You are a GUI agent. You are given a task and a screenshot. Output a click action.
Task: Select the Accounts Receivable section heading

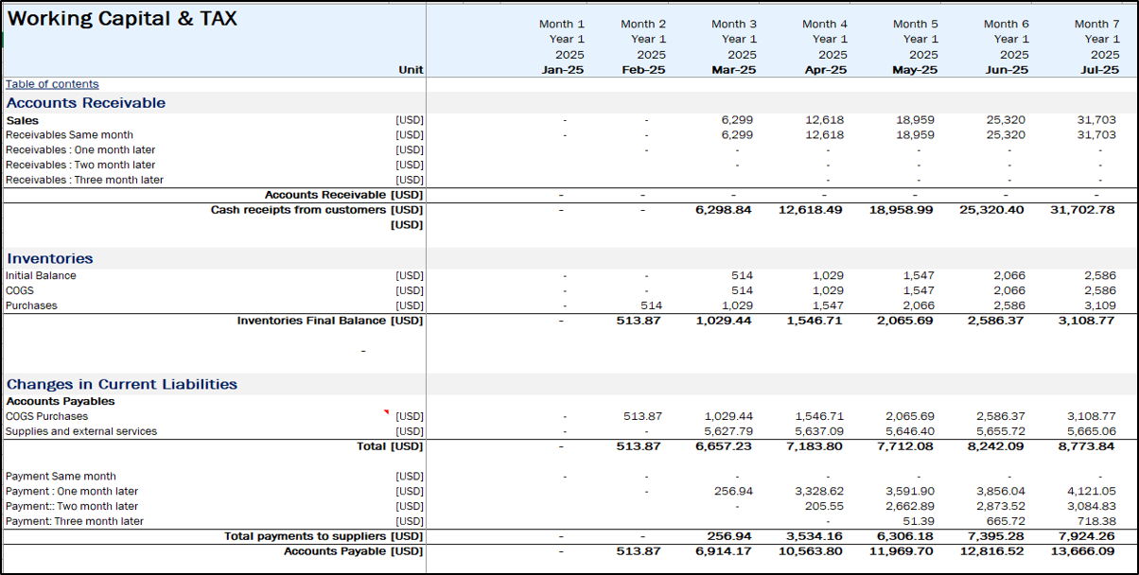(86, 102)
